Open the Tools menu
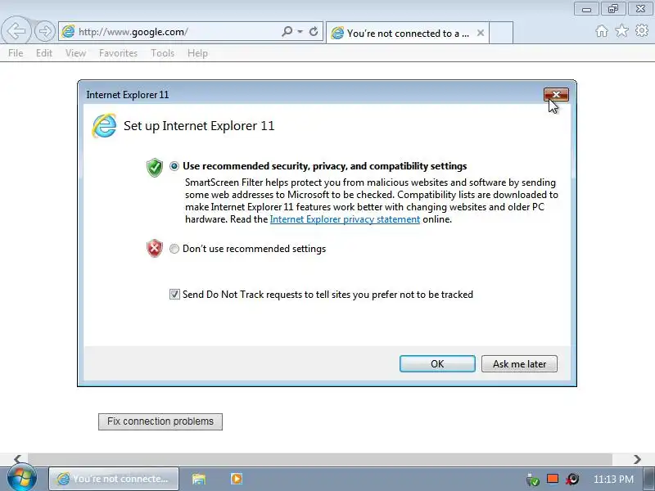Image resolution: width=655 pixels, height=491 pixels. coord(162,53)
